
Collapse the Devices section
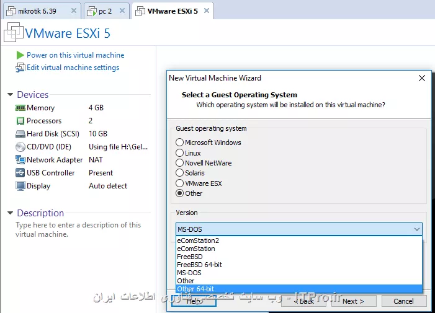click(x=11, y=95)
